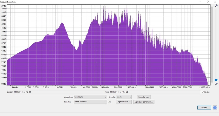Screen dimensions: 219x116
Task: Click the Piek readout field
Action: [x=155, y=92]
